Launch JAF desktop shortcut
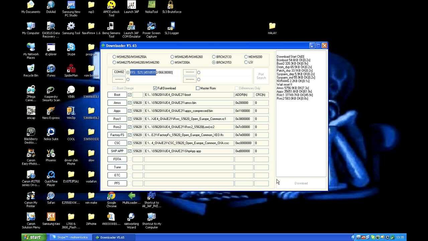This screenshot has height=241, width=428. click(131, 7)
